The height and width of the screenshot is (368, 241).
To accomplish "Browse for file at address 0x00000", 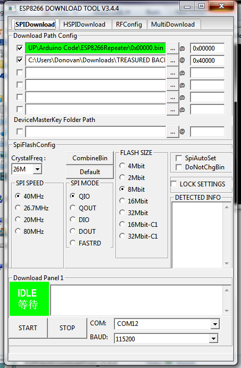I will click(172, 48).
